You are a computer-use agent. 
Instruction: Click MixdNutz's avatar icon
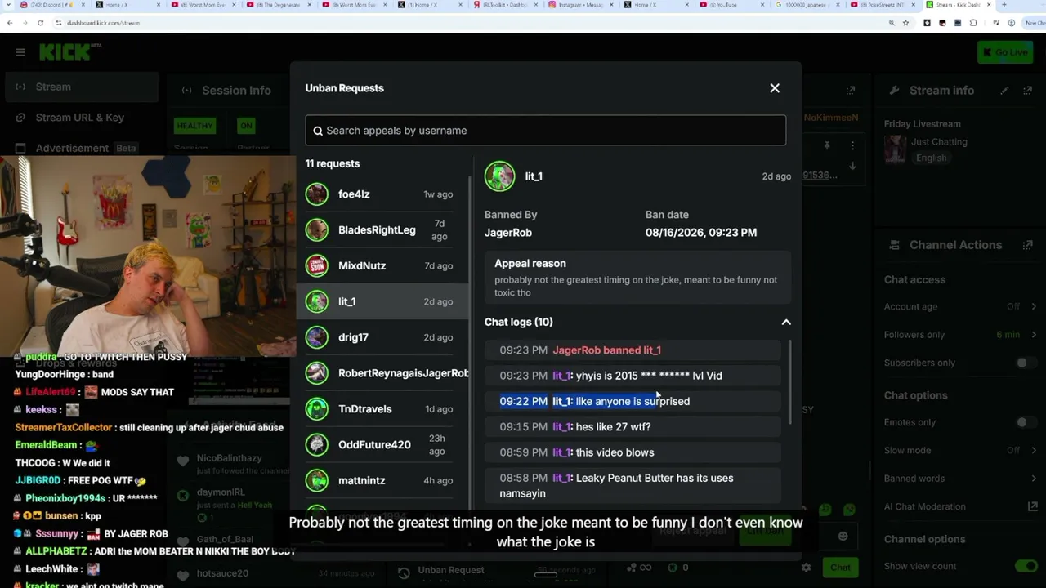[x=316, y=266]
